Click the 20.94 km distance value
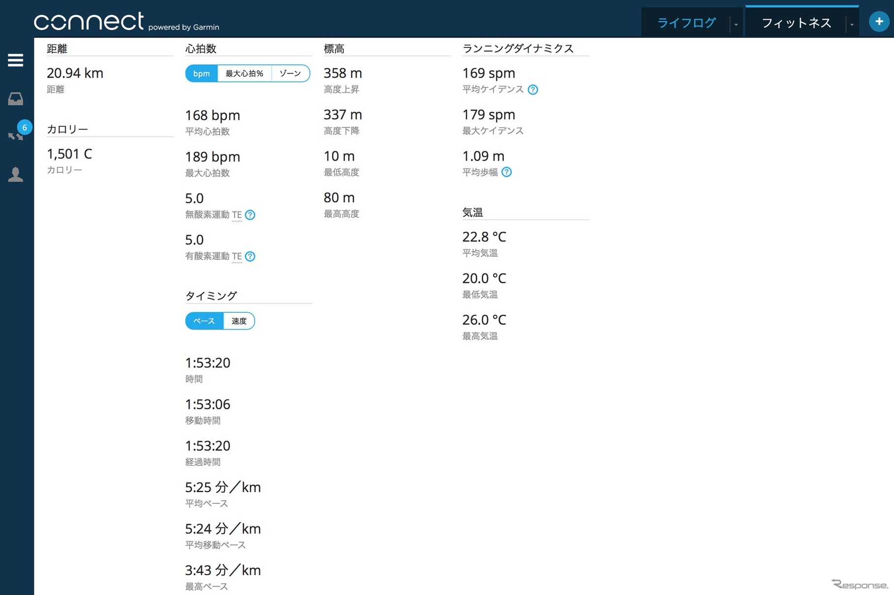Screen dimensions: 894x595 [75, 73]
